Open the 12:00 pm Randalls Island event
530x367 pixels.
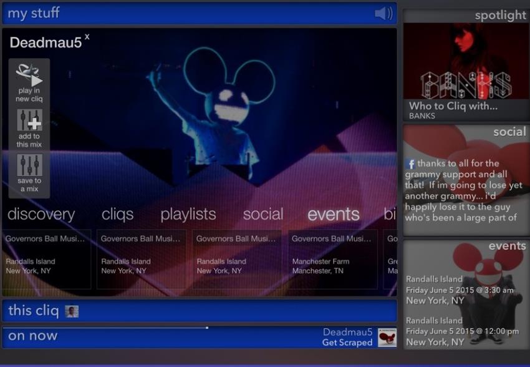tap(462, 331)
